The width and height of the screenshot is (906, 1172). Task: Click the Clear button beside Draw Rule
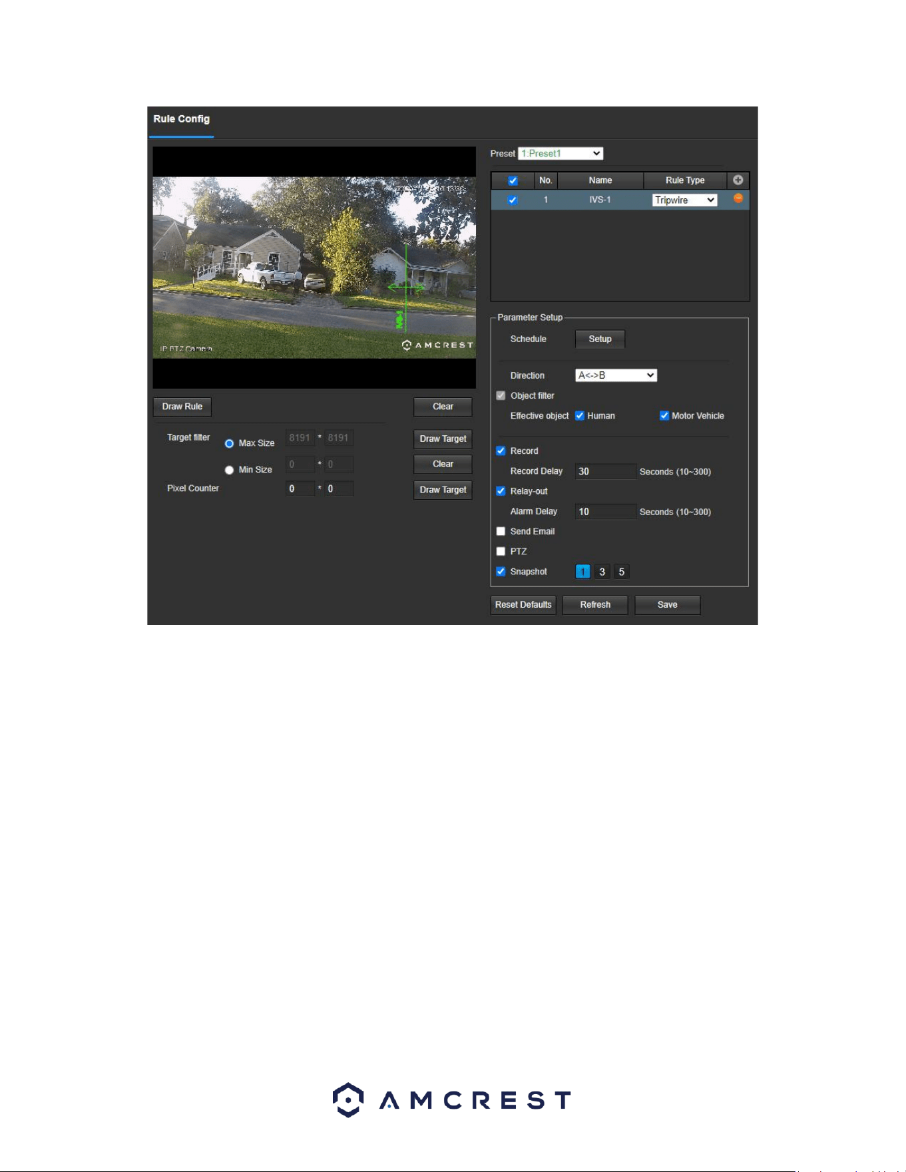click(443, 407)
